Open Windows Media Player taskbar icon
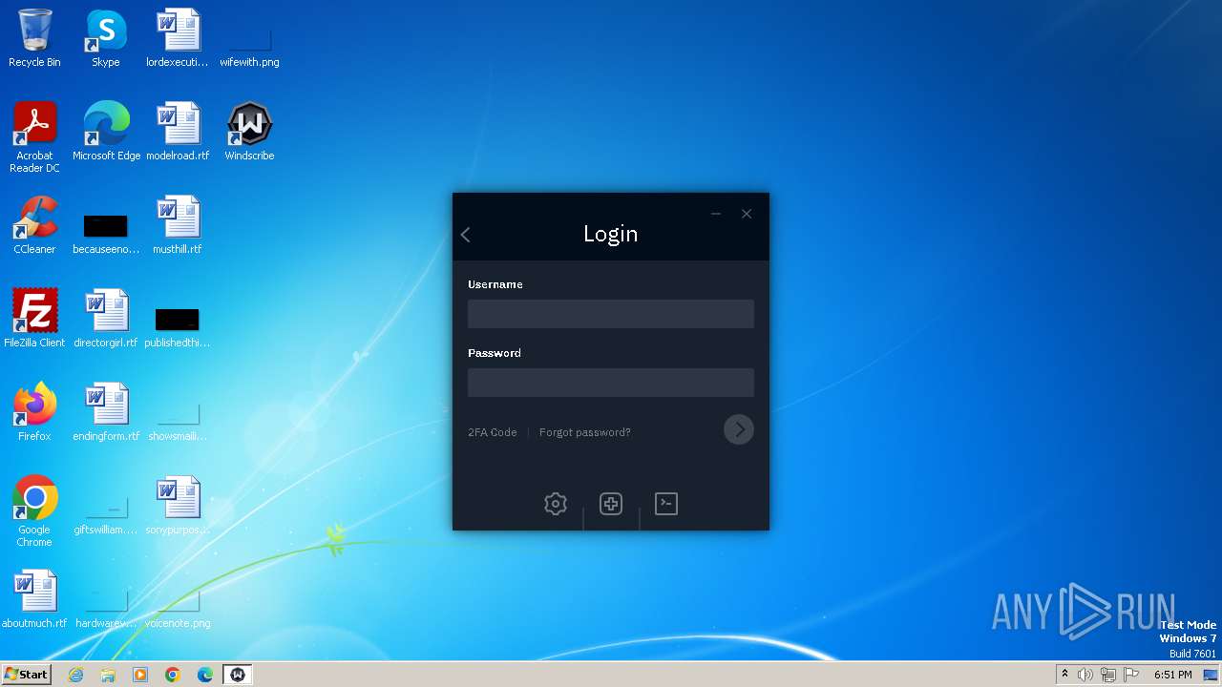 click(140, 675)
